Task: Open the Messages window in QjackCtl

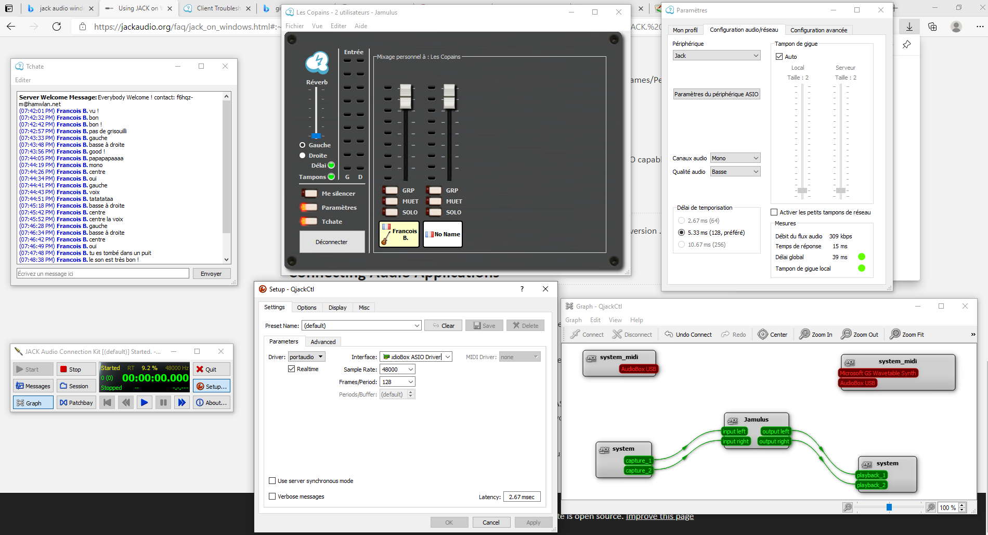Action: 33,386
